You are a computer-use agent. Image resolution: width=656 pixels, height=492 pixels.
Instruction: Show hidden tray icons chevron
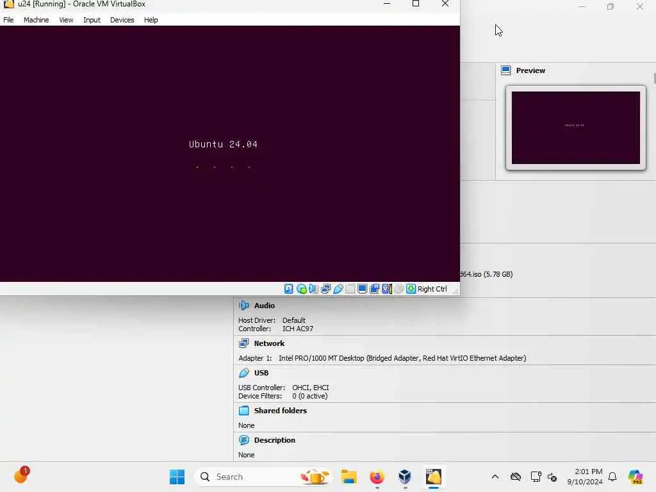point(495,477)
